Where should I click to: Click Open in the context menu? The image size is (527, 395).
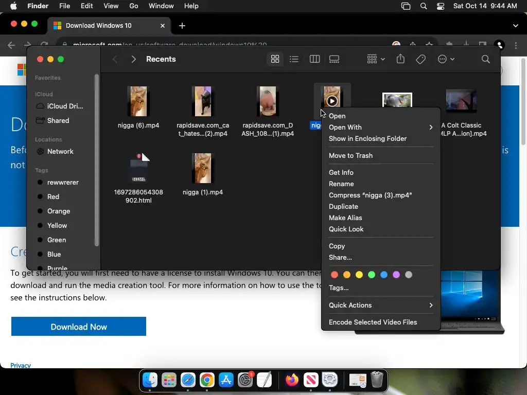click(x=380, y=116)
